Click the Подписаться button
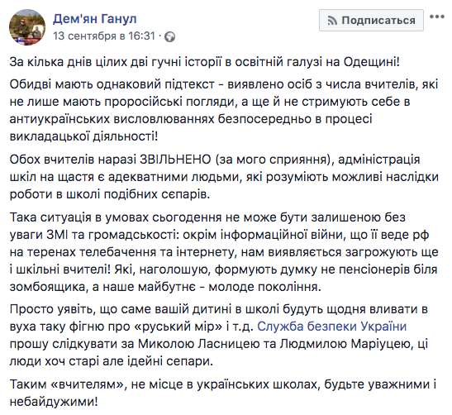452x415 pixels. point(371,20)
